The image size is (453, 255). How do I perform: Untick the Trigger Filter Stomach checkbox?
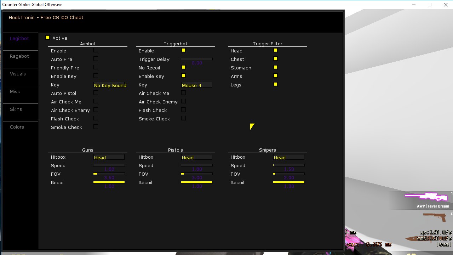tap(275, 67)
